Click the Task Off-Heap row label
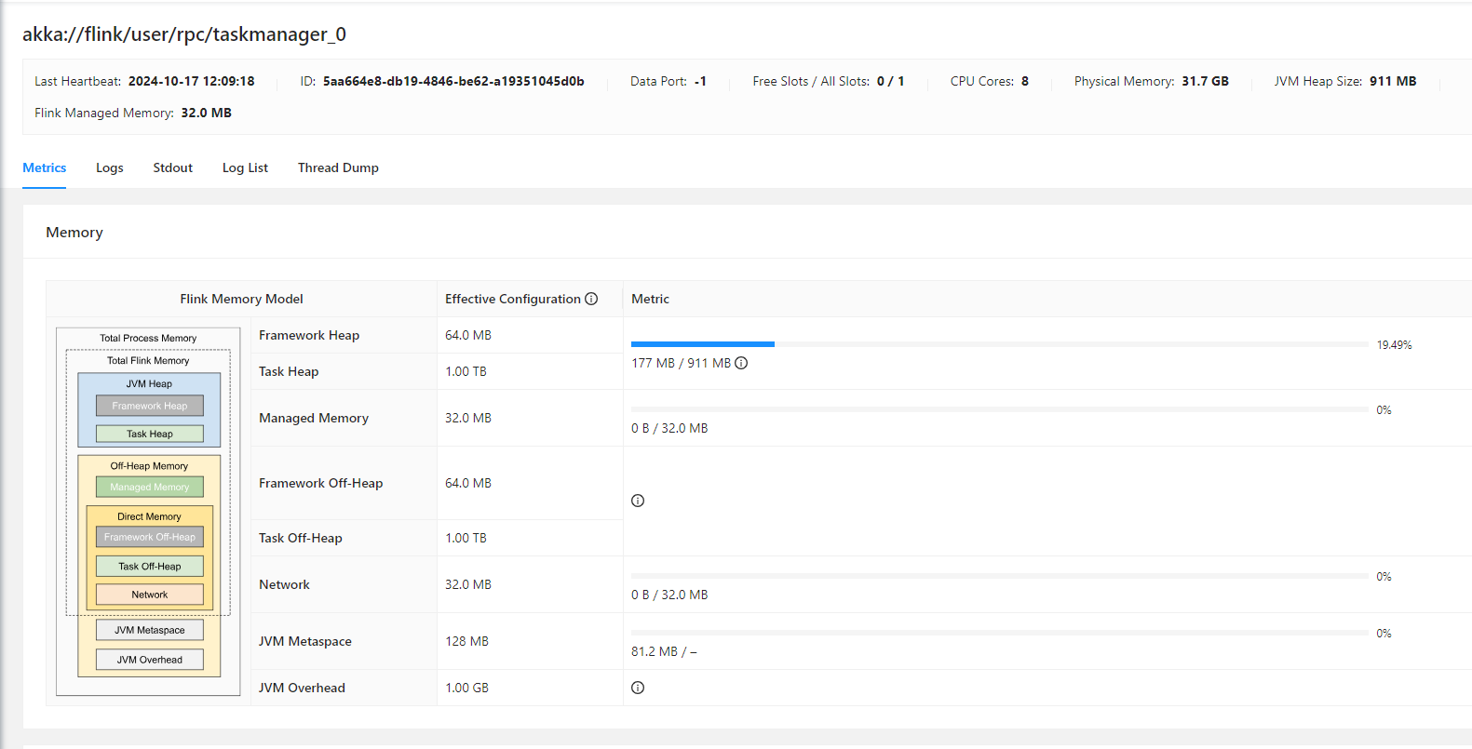1472x749 pixels. (x=301, y=538)
